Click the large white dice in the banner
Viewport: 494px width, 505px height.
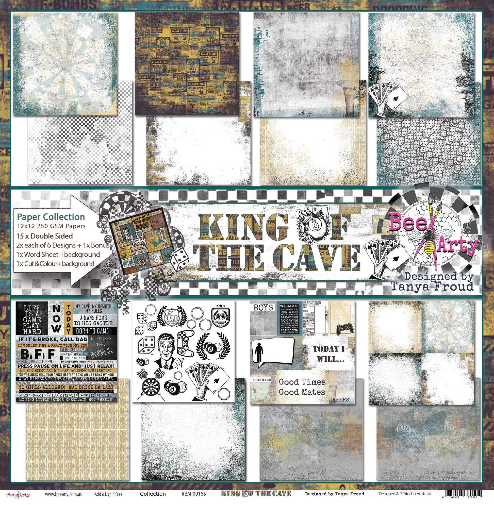pyautogui.click(x=179, y=260)
